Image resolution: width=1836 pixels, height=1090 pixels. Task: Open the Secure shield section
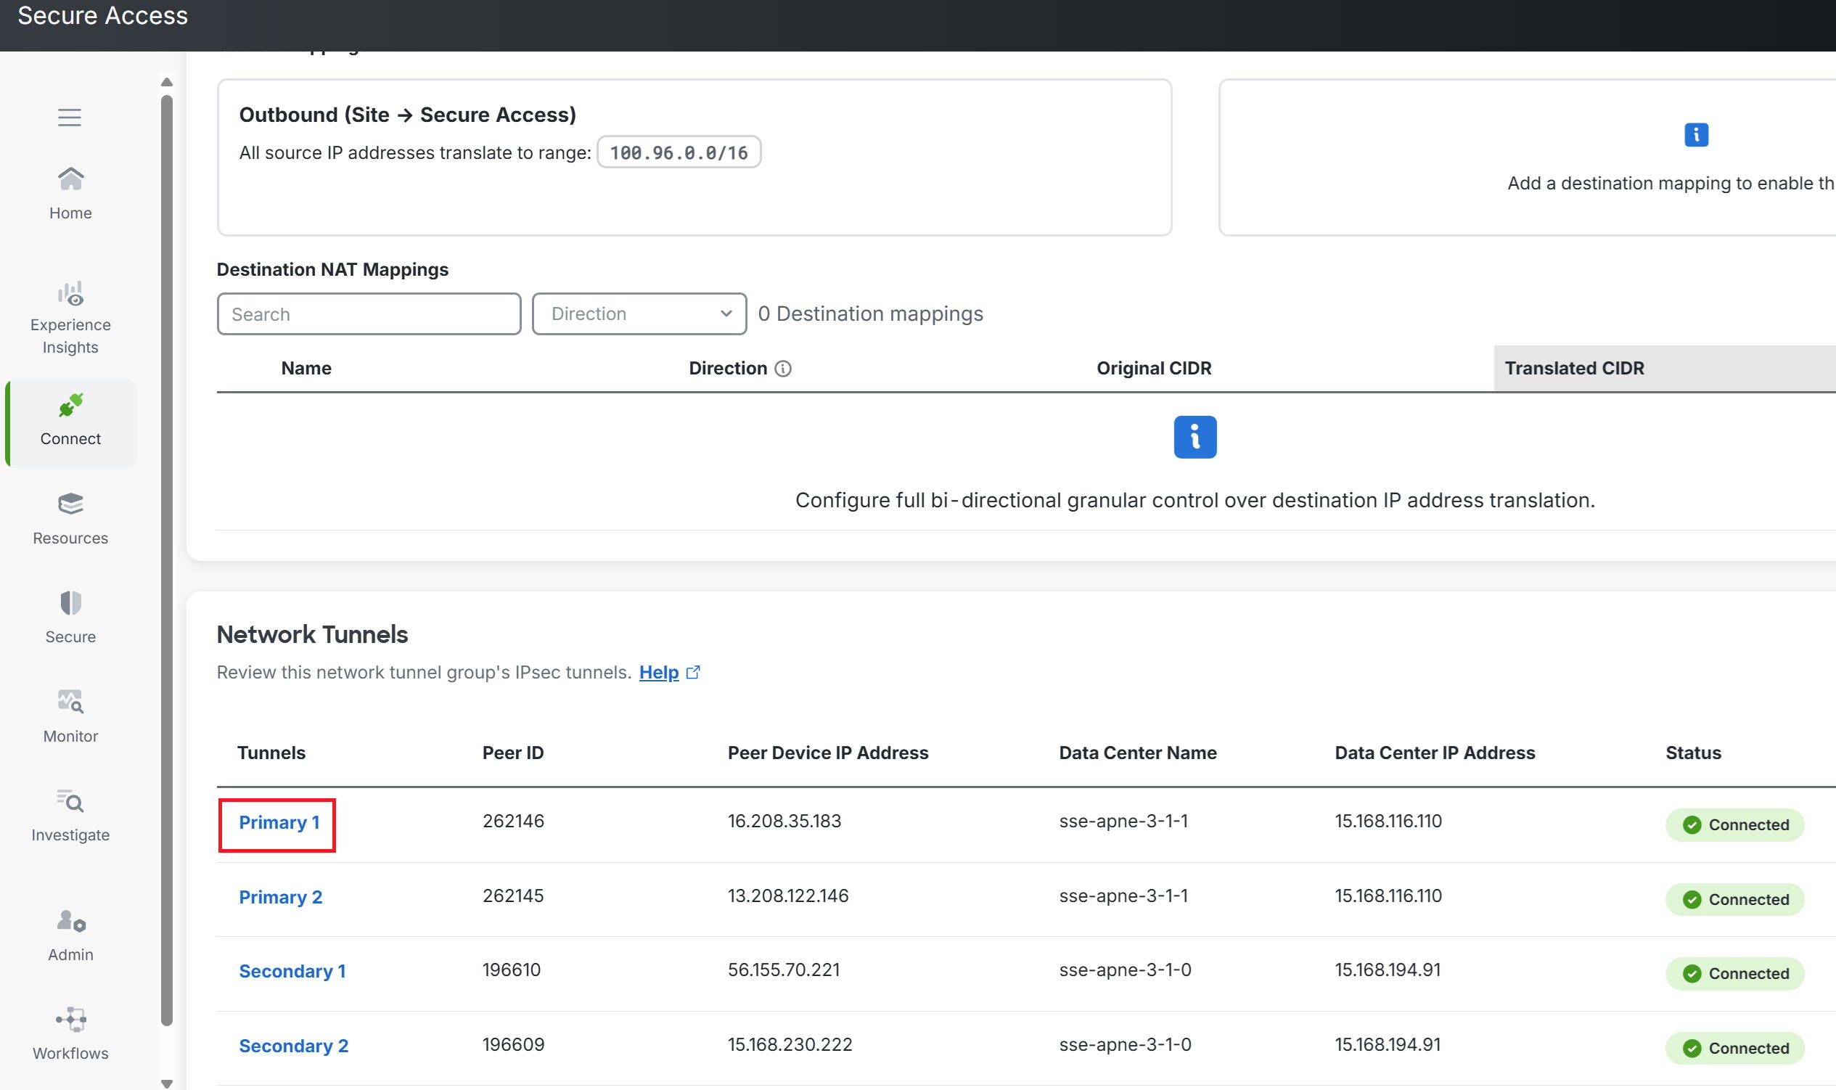pyautogui.click(x=70, y=618)
